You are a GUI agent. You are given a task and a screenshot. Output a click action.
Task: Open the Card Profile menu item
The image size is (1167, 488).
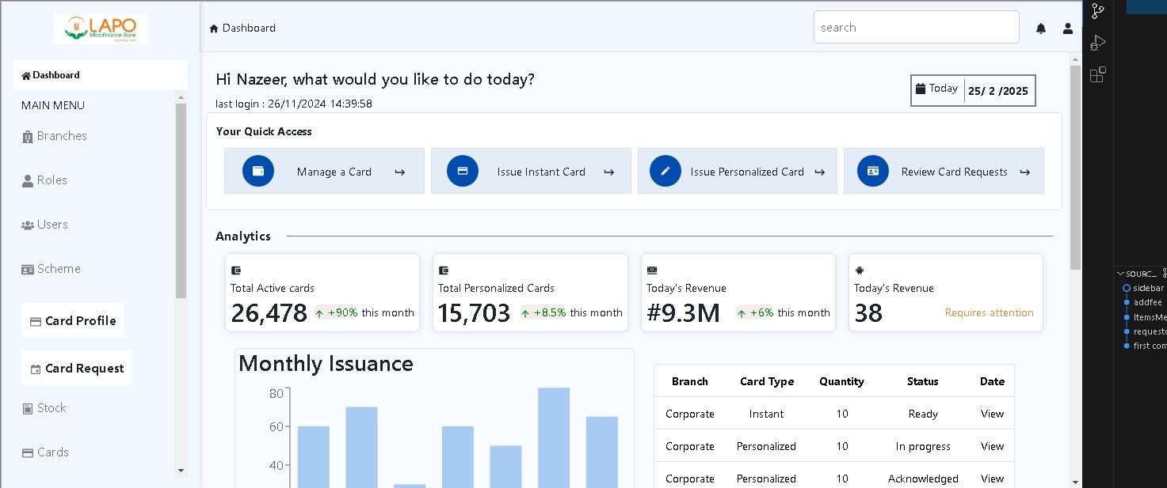point(73,320)
